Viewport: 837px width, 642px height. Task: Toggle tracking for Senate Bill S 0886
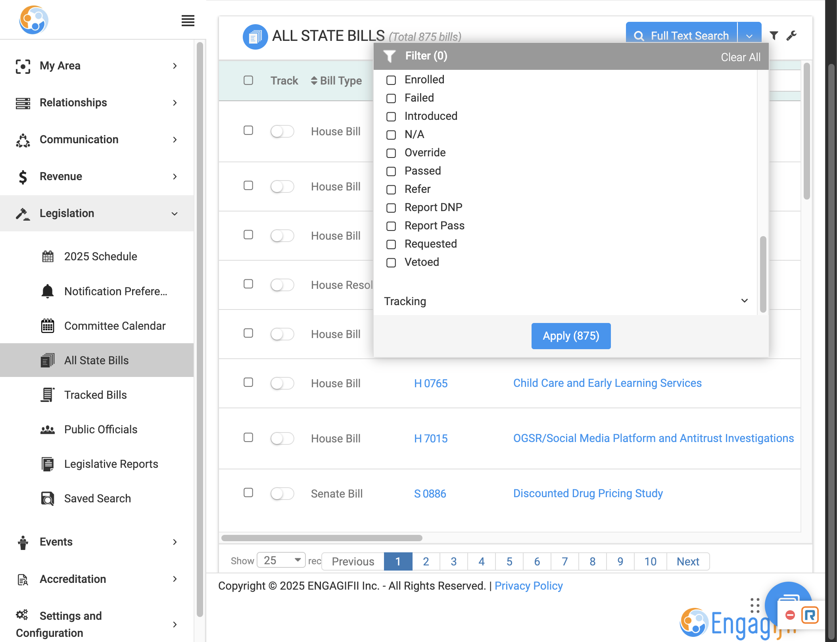coord(282,494)
